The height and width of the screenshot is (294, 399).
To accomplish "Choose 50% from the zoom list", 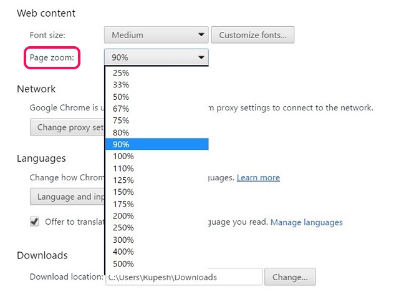I will click(x=156, y=97).
